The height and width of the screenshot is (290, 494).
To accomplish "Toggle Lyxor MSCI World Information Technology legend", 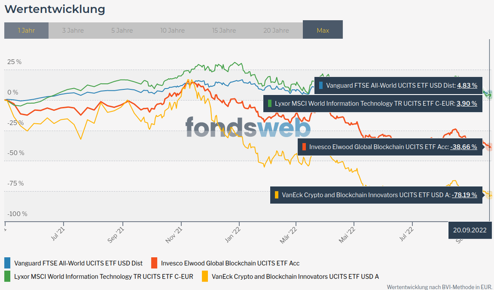I will [103, 276].
